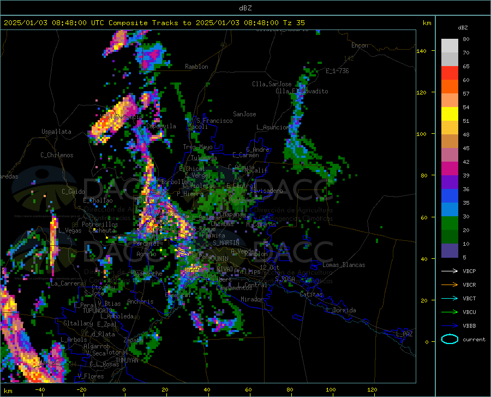This screenshot has width=491, height=397.
Task: Click the Catitas place label
Action: point(311,294)
